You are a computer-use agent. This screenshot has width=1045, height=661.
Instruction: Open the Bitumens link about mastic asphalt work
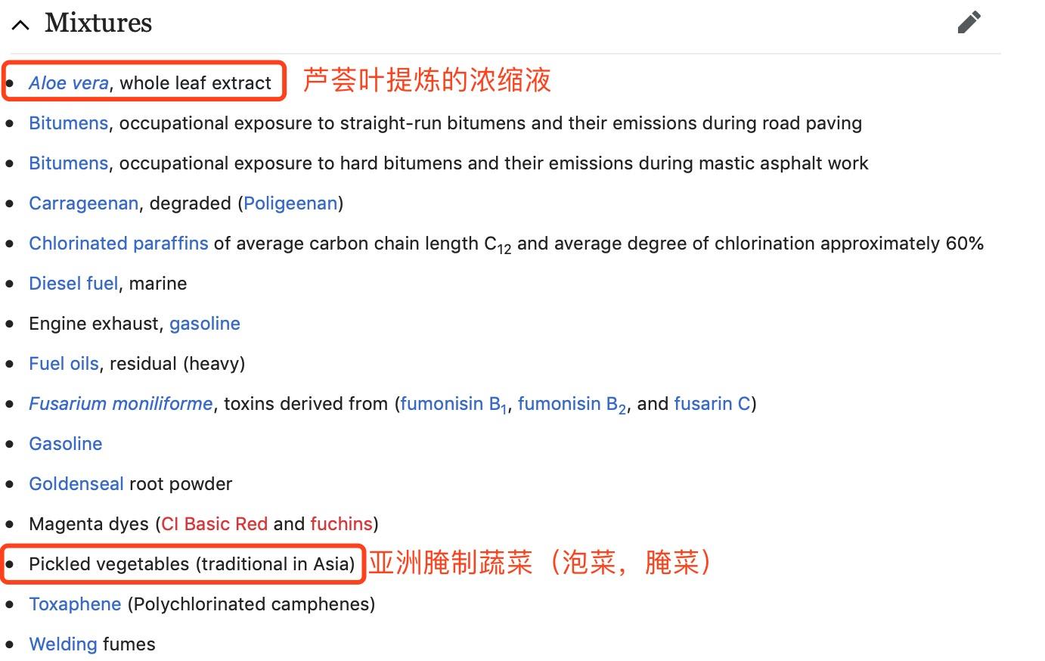click(x=69, y=163)
